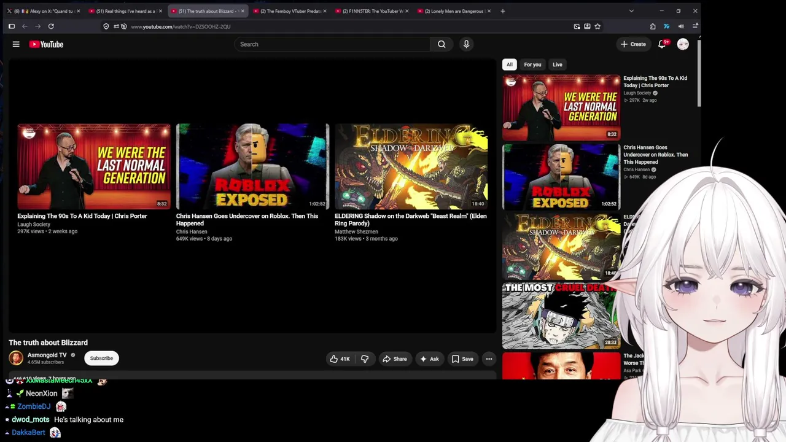
Task: Click chat username NeonXion
Action: coord(41,394)
